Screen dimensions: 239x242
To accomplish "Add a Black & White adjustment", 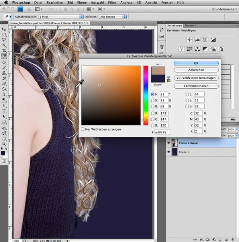I will 205,49.
